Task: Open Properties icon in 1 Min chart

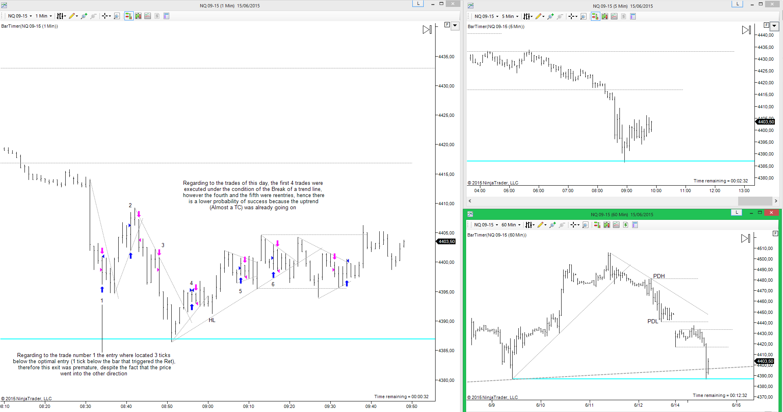Action: (166, 16)
